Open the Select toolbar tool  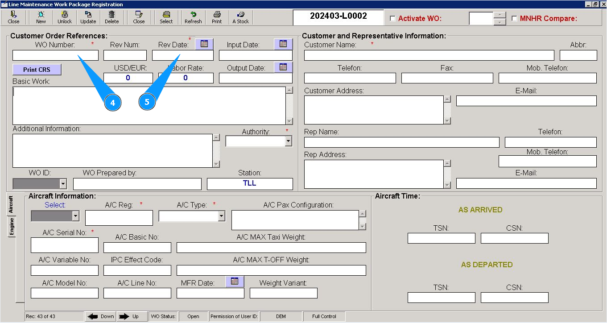(166, 17)
